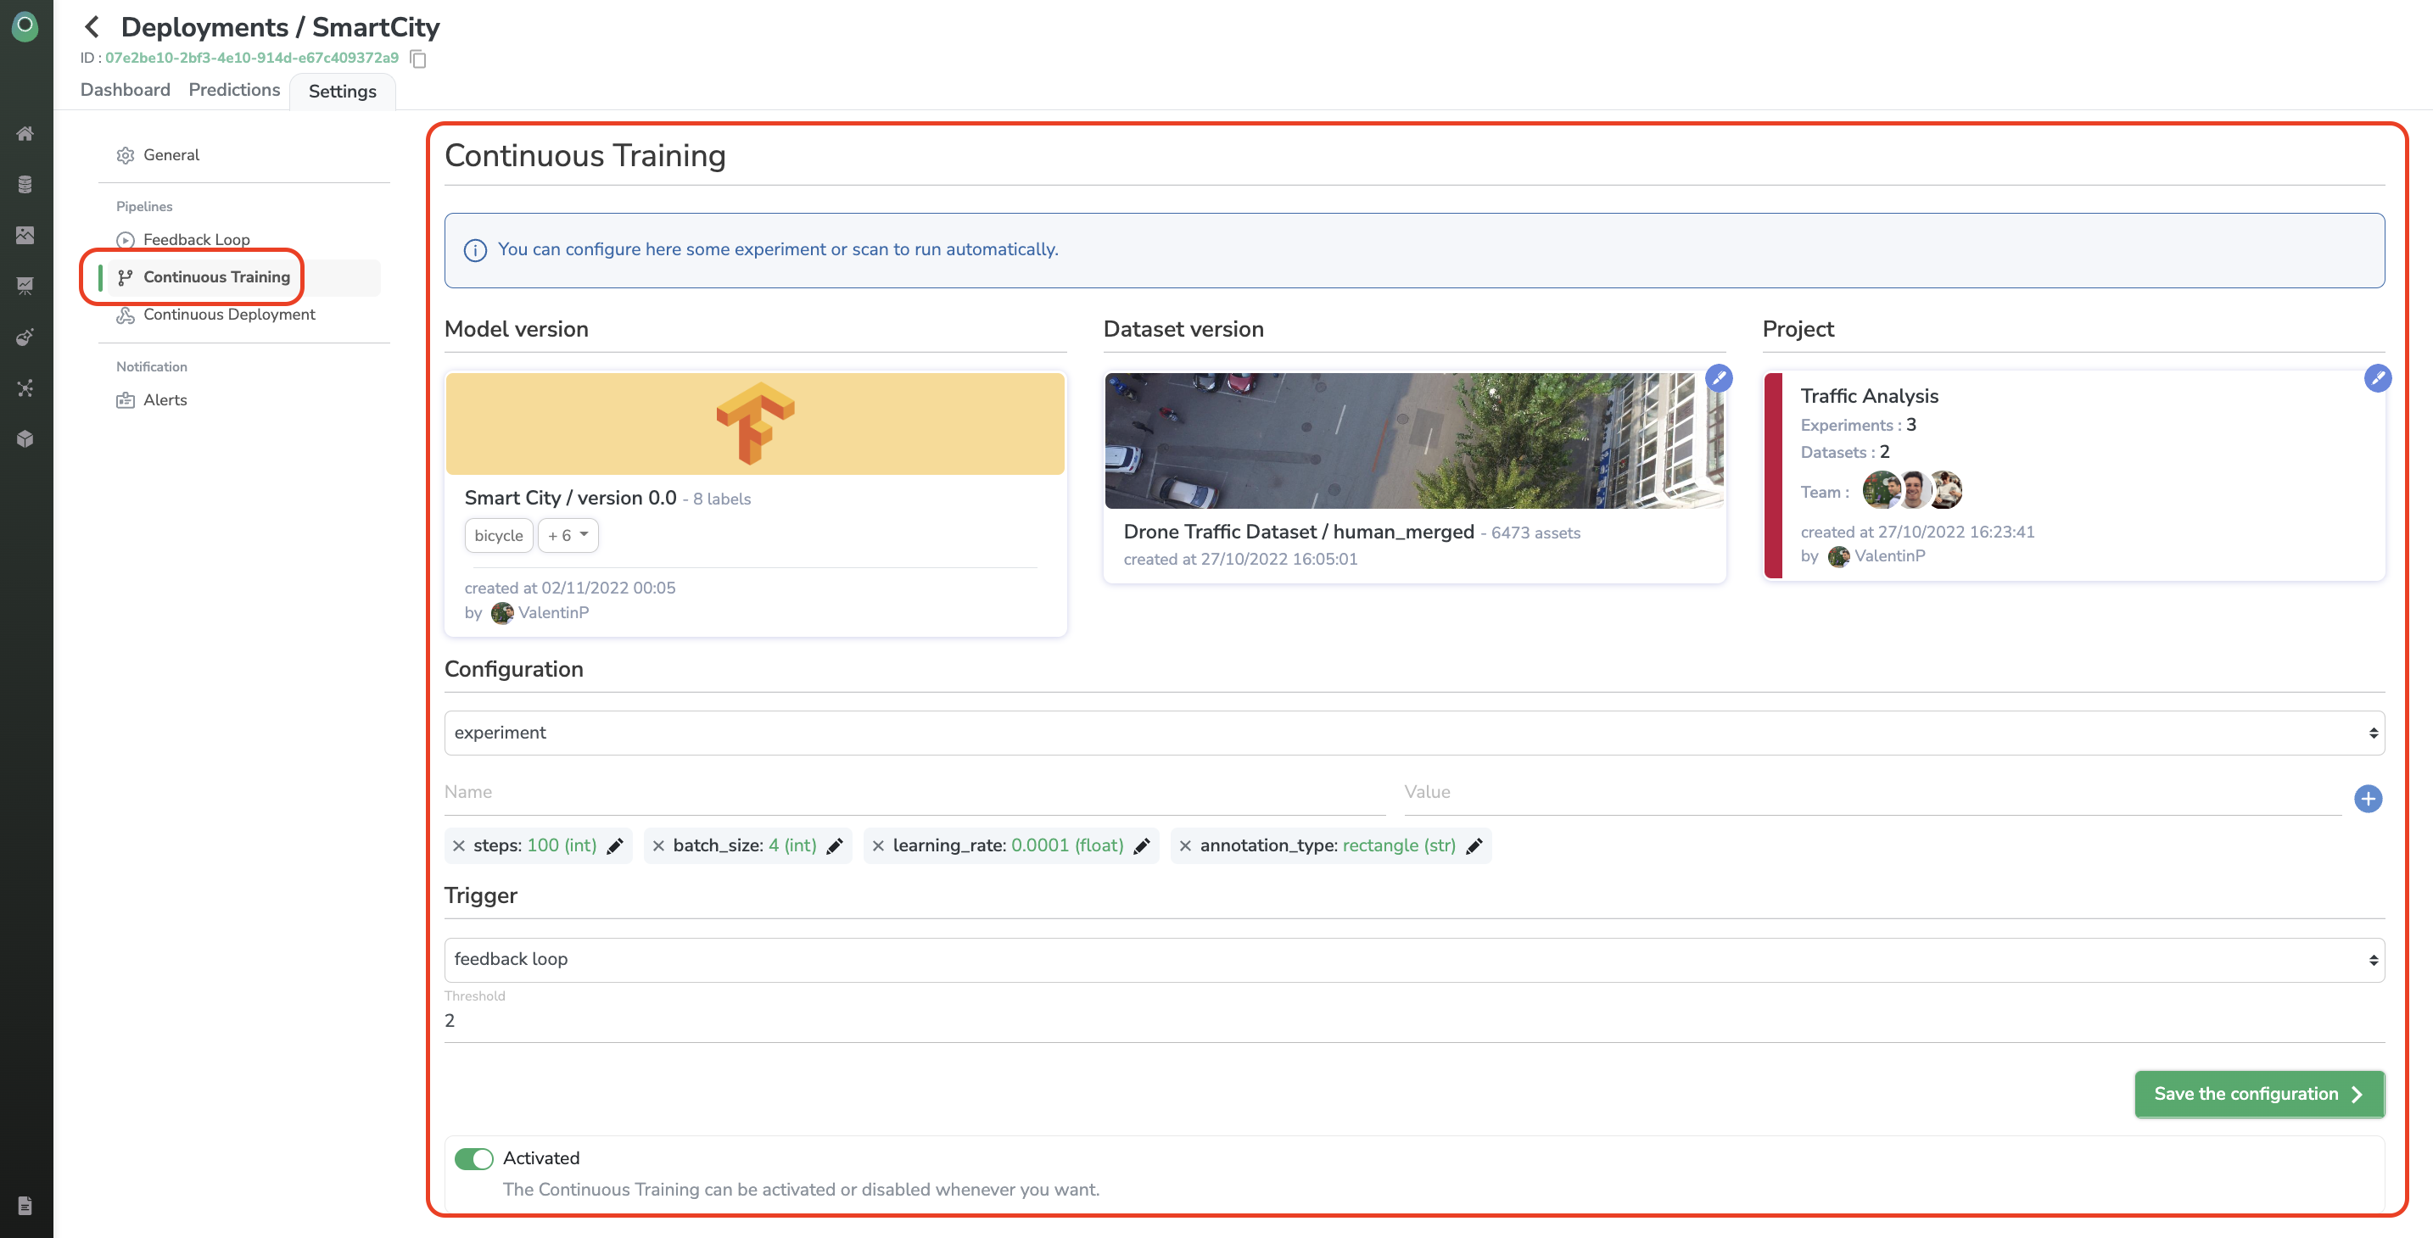Go back with the left arrow icon
Screen dimensions: 2433x1238
coord(92,26)
